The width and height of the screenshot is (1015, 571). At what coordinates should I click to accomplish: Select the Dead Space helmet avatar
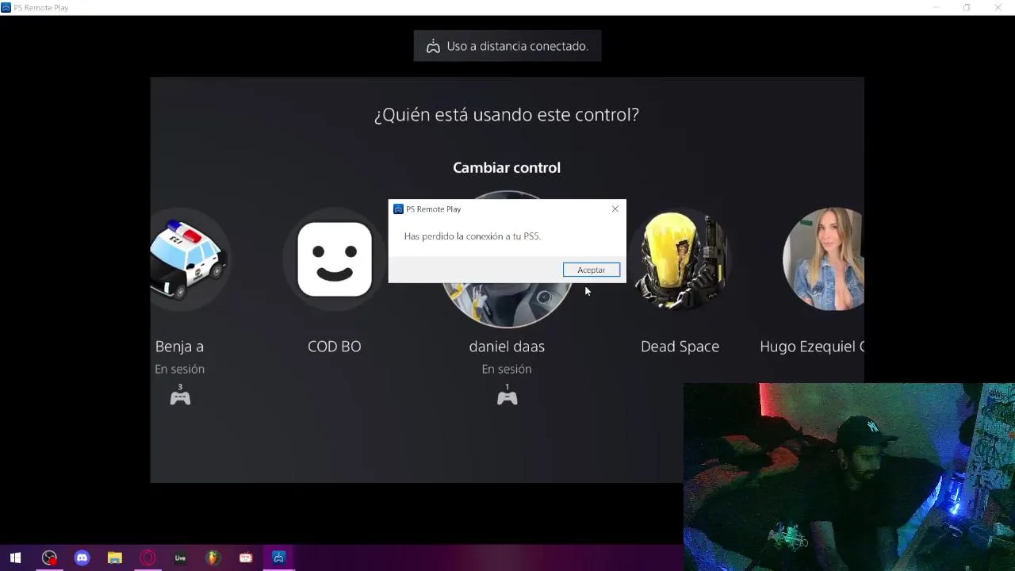coord(680,259)
